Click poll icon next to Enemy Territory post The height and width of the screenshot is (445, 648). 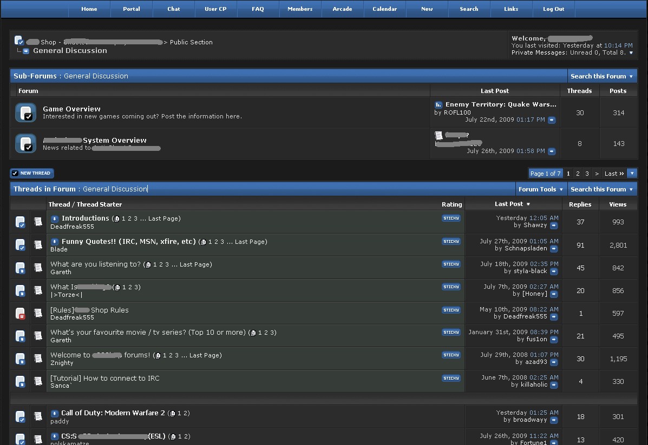coord(438,104)
